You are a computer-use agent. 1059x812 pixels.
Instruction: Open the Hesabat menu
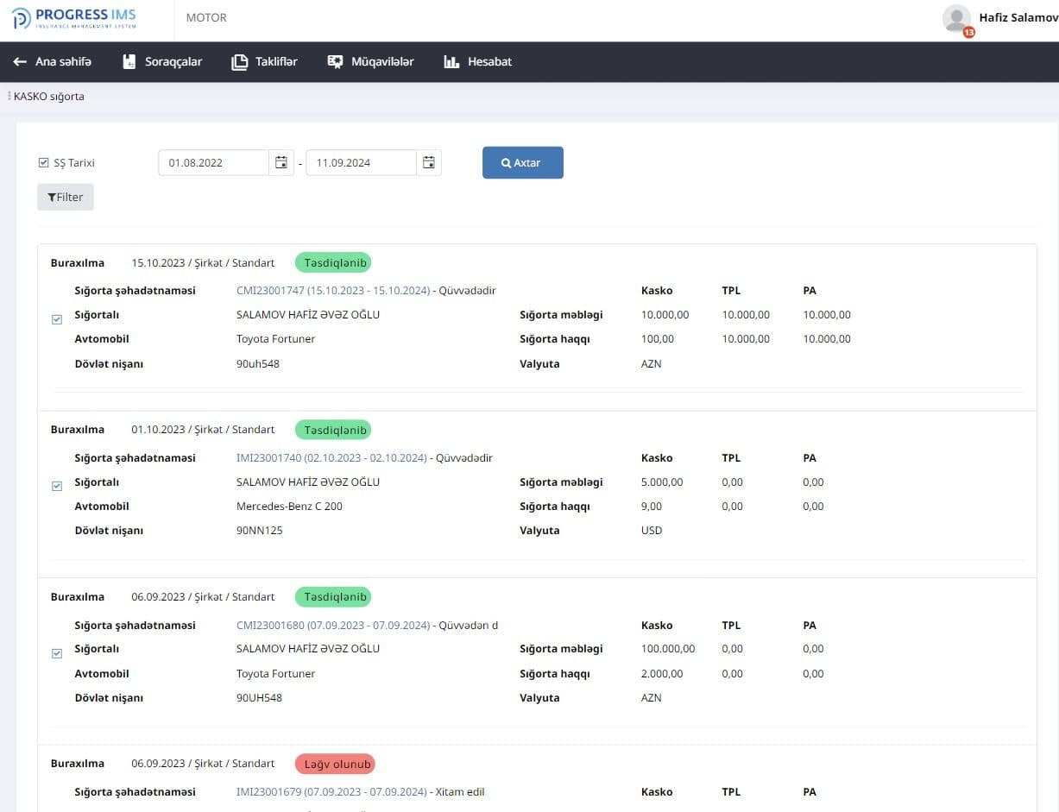tap(489, 62)
